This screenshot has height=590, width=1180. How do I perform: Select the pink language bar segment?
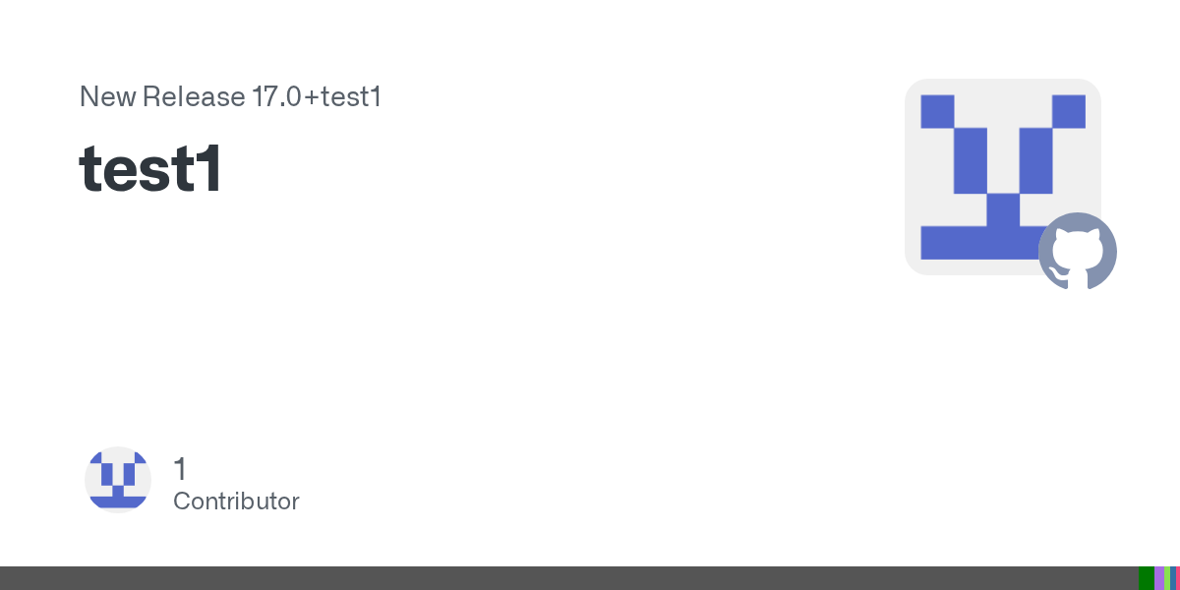click(x=1178, y=578)
